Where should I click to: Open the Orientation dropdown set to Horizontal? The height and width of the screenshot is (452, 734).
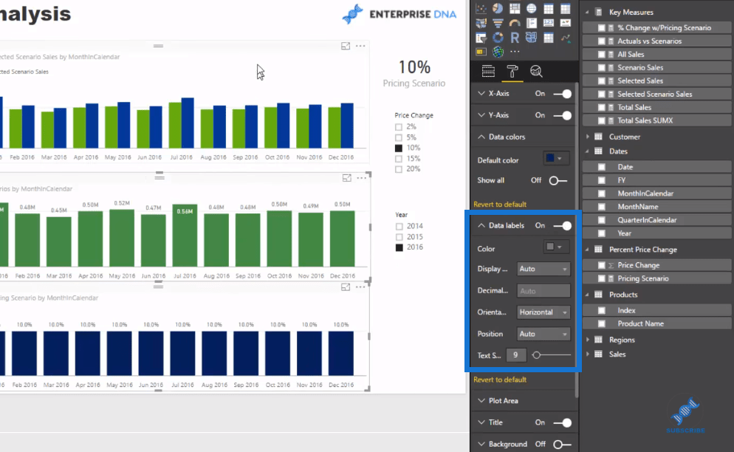tap(543, 312)
